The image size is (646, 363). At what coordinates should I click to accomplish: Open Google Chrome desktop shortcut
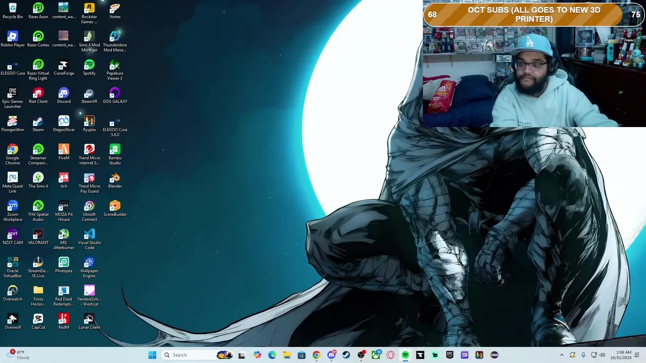tap(13, 154)
